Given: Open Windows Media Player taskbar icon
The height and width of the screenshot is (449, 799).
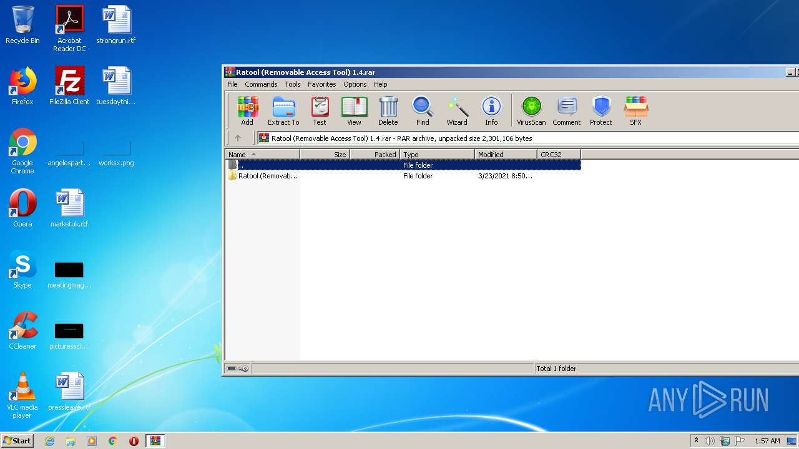Looking at the screenshot, I should point(92,441).
